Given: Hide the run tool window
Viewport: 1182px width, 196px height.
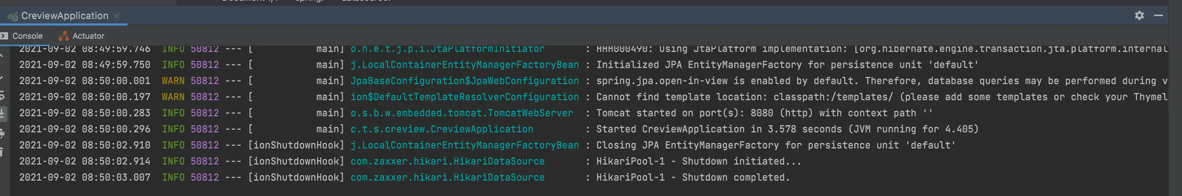Looking at the screenshot, I should [x=1158, y=16].
